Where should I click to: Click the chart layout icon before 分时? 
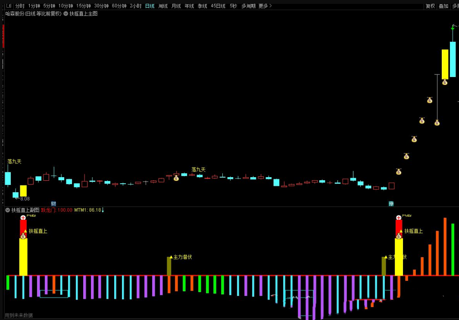coord(9,6)
